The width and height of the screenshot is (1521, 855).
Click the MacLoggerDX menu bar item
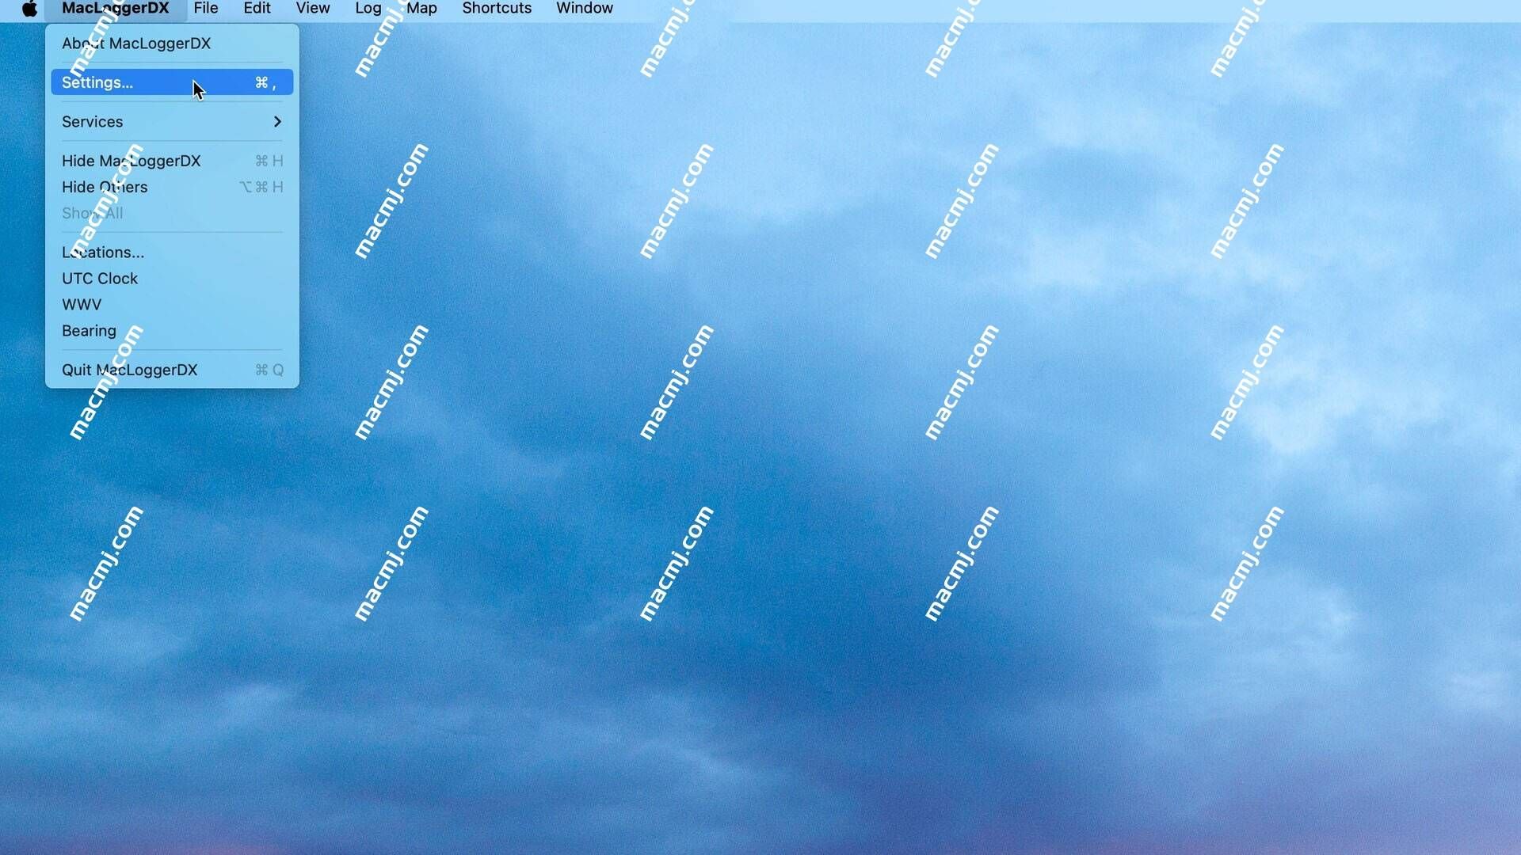point(116,9)
